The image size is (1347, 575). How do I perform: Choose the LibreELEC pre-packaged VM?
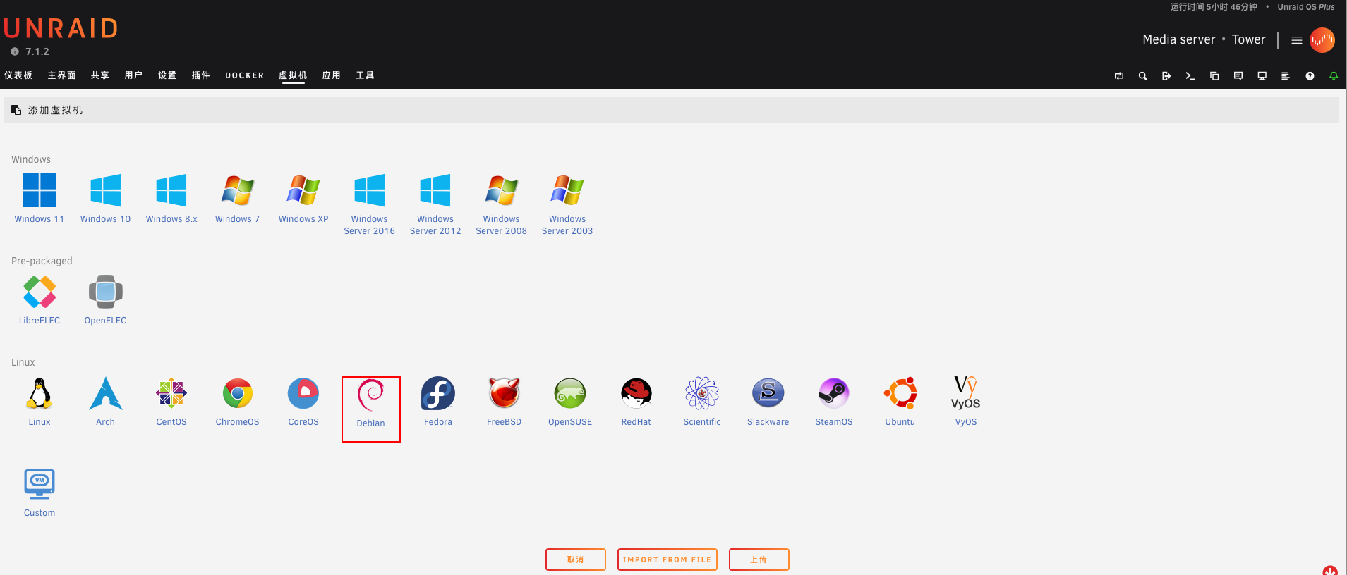coord(40,299)
